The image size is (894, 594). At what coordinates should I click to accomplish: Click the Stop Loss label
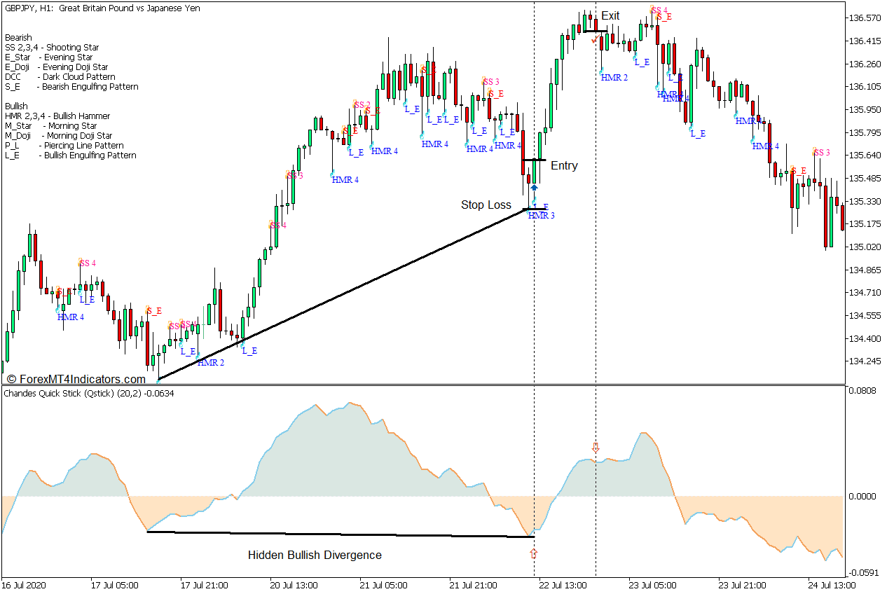[x=486, y=205]
